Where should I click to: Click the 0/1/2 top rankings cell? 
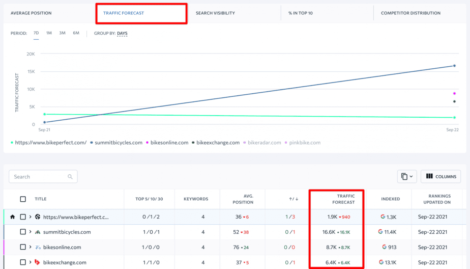tap(151, 217)
